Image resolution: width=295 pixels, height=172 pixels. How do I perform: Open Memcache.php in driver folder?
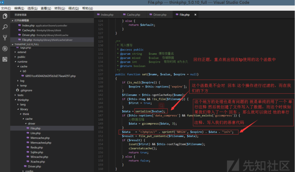tap(40, 138)
